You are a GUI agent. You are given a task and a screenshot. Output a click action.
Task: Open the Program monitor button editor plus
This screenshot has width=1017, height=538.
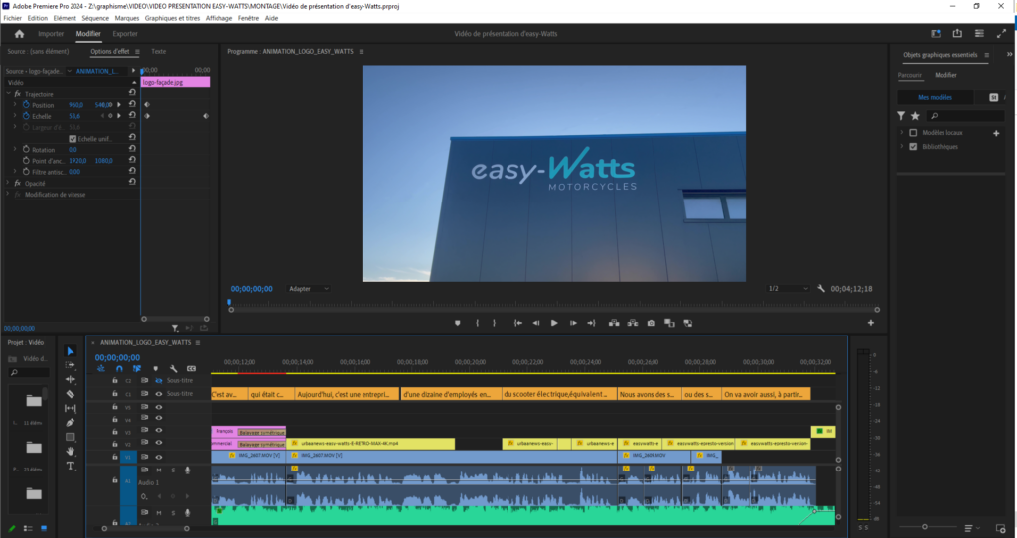871,323
